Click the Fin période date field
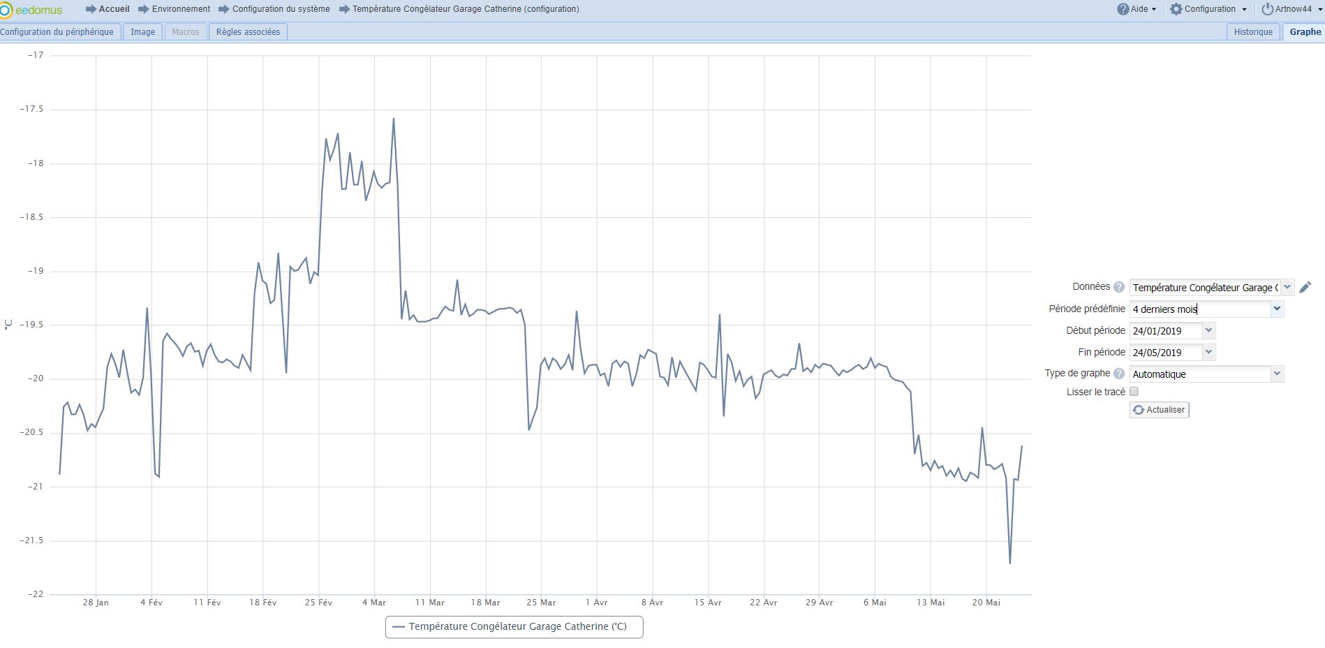1325x648 pixels. pyautogui.click(x=1164, y=353)
